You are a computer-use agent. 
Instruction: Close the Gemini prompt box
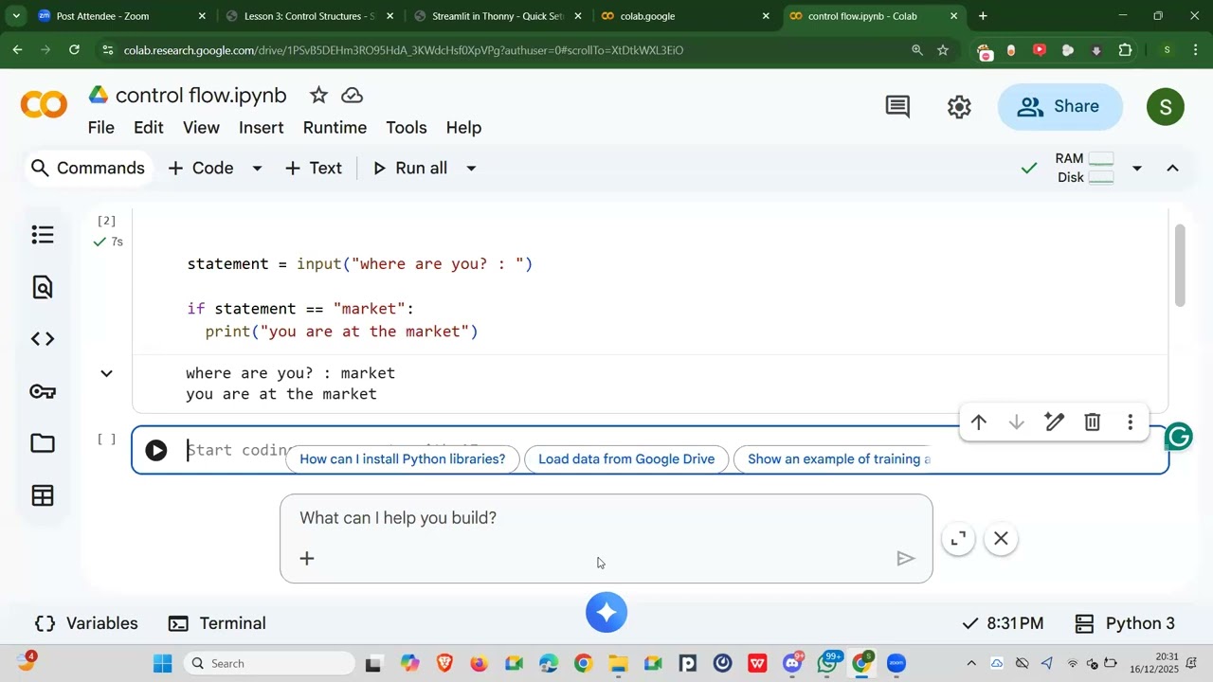1001,539
